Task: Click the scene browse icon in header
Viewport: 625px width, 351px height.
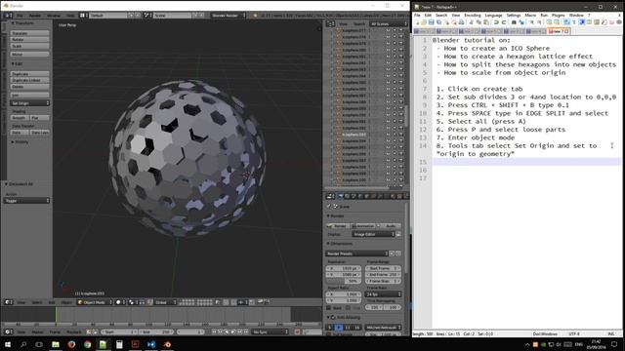Action: [147, 16]
